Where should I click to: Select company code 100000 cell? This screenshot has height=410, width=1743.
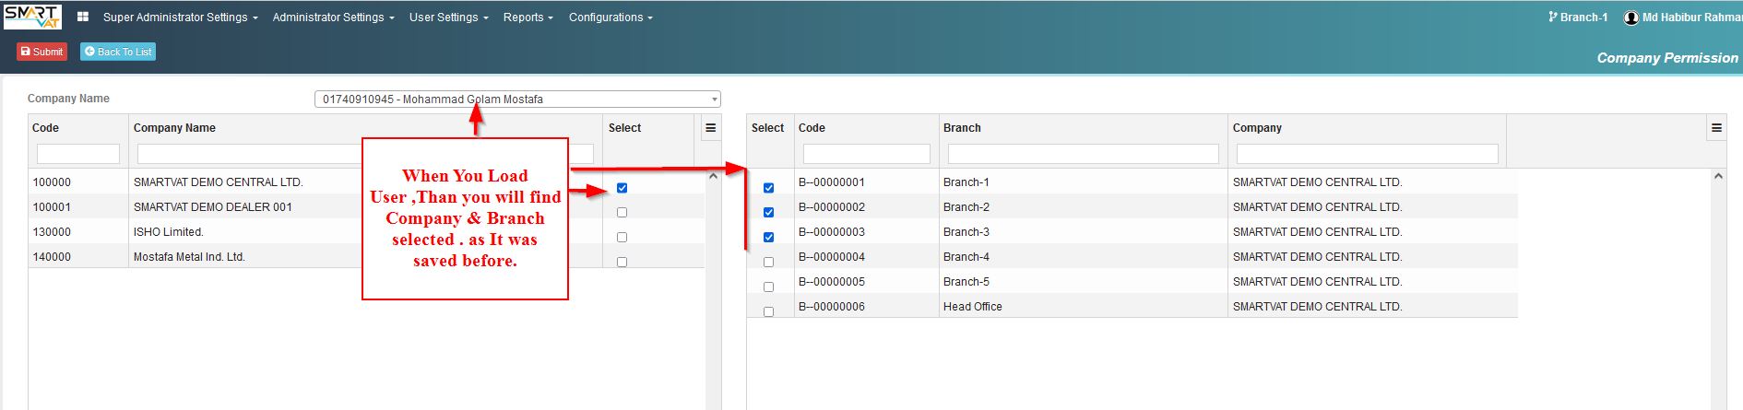click(x=52, y=182)
